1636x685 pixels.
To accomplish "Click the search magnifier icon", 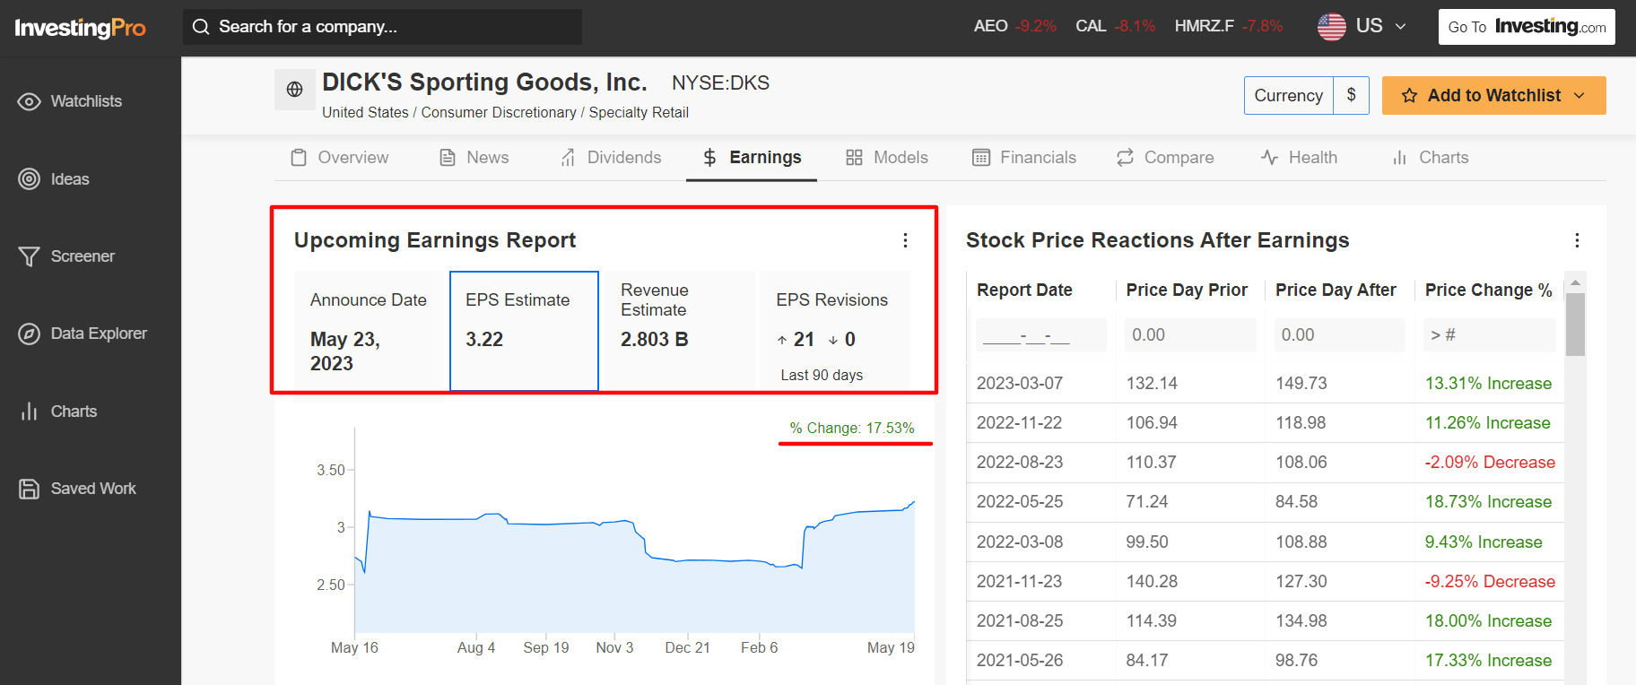I will tap(201, 27).
